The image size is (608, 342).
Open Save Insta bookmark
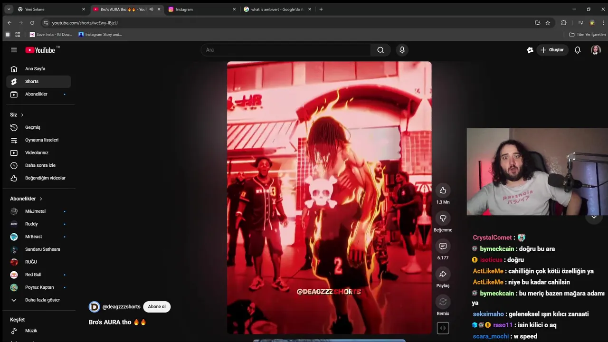51,34
